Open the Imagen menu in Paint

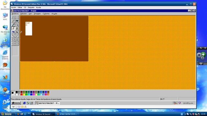click(37, 14)
